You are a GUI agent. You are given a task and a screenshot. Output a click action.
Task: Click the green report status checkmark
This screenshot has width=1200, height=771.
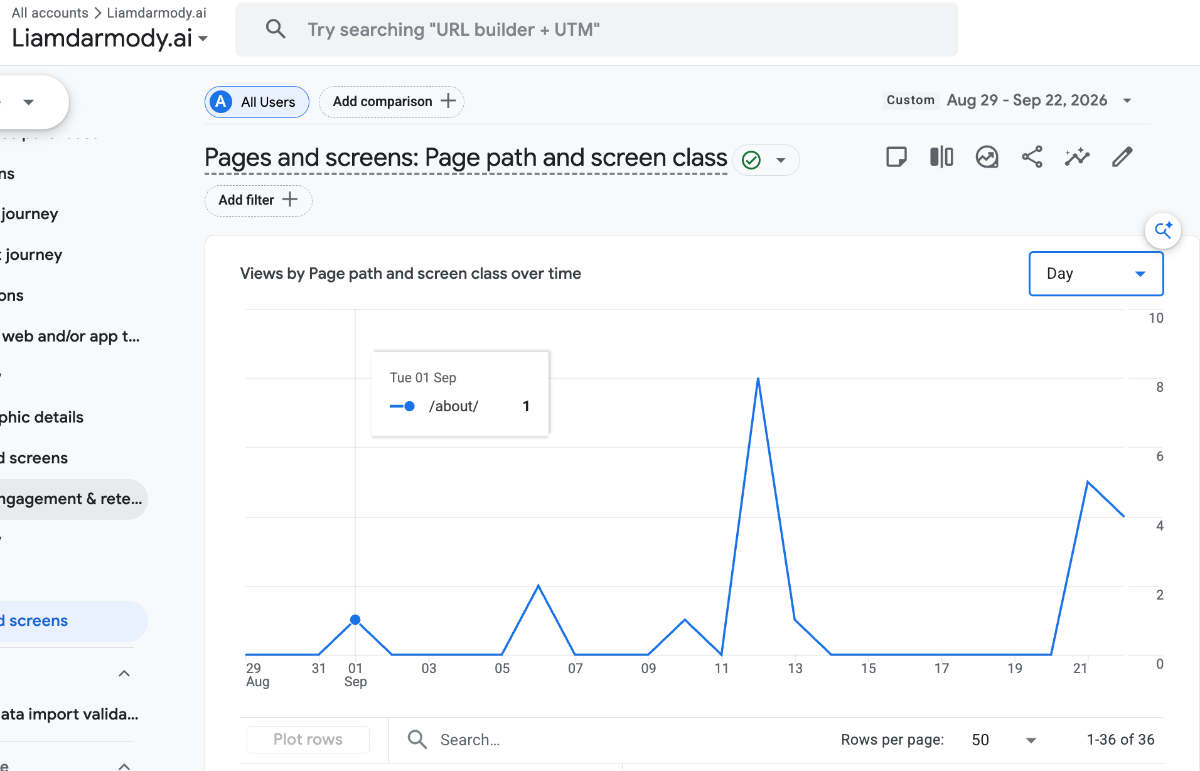751,160
